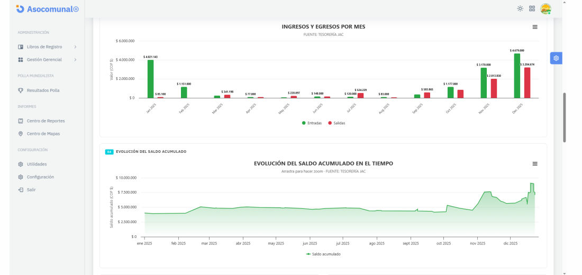Click 'nov 2025' axis label on balance chart
This screenshot has width=582, height=275.
477,244
